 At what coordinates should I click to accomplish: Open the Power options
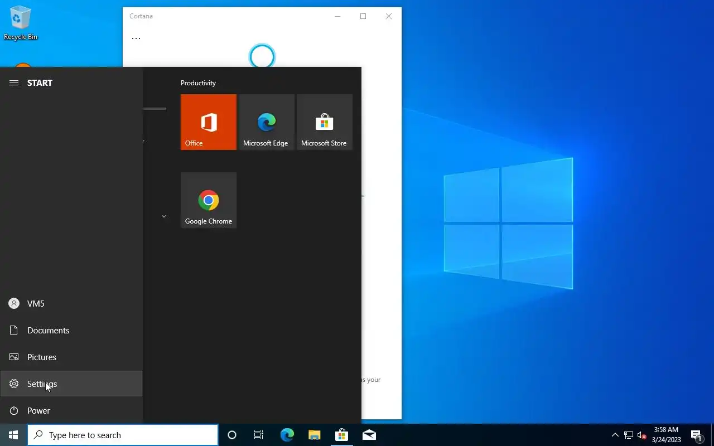71,410
